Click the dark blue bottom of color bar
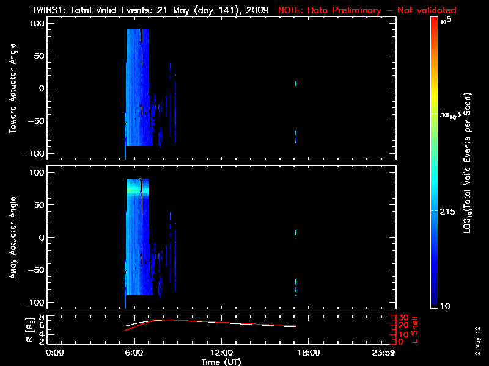 (x=434, y=304)
